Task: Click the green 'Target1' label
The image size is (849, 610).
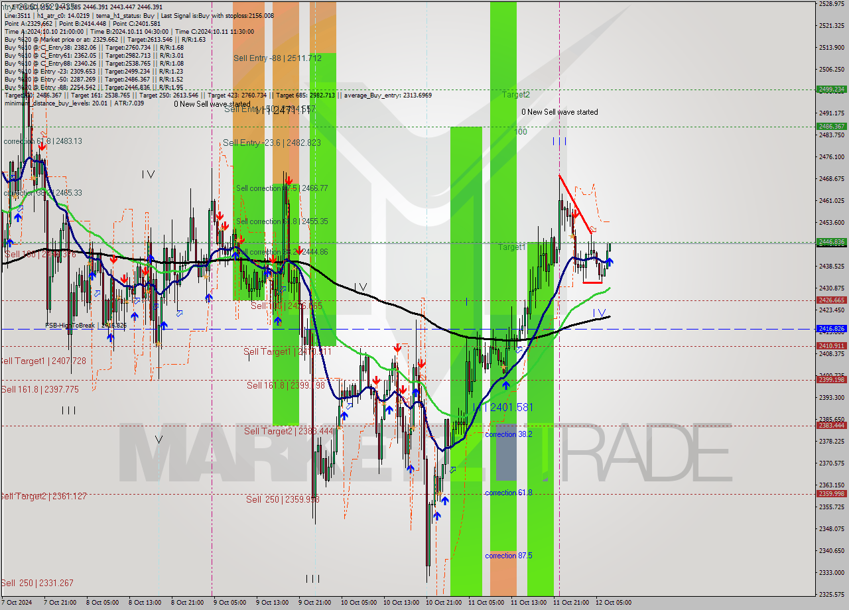Action: point(512,247)
